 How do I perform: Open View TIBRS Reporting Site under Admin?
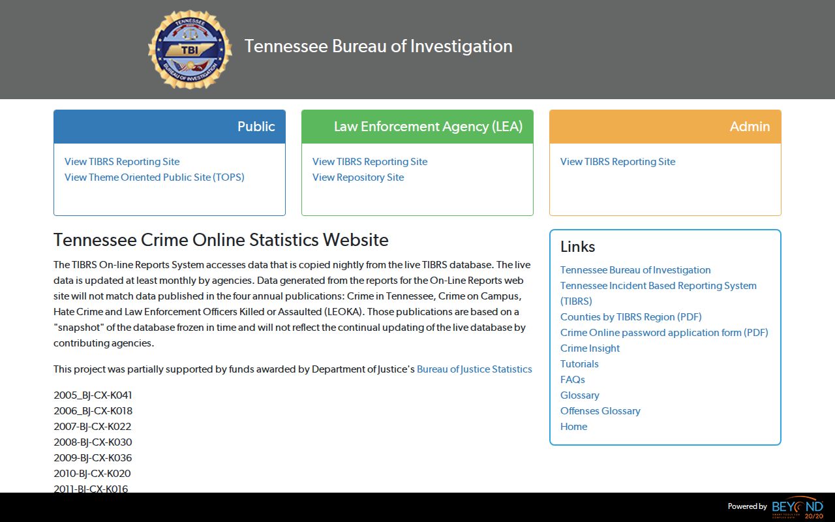[618, 162]
